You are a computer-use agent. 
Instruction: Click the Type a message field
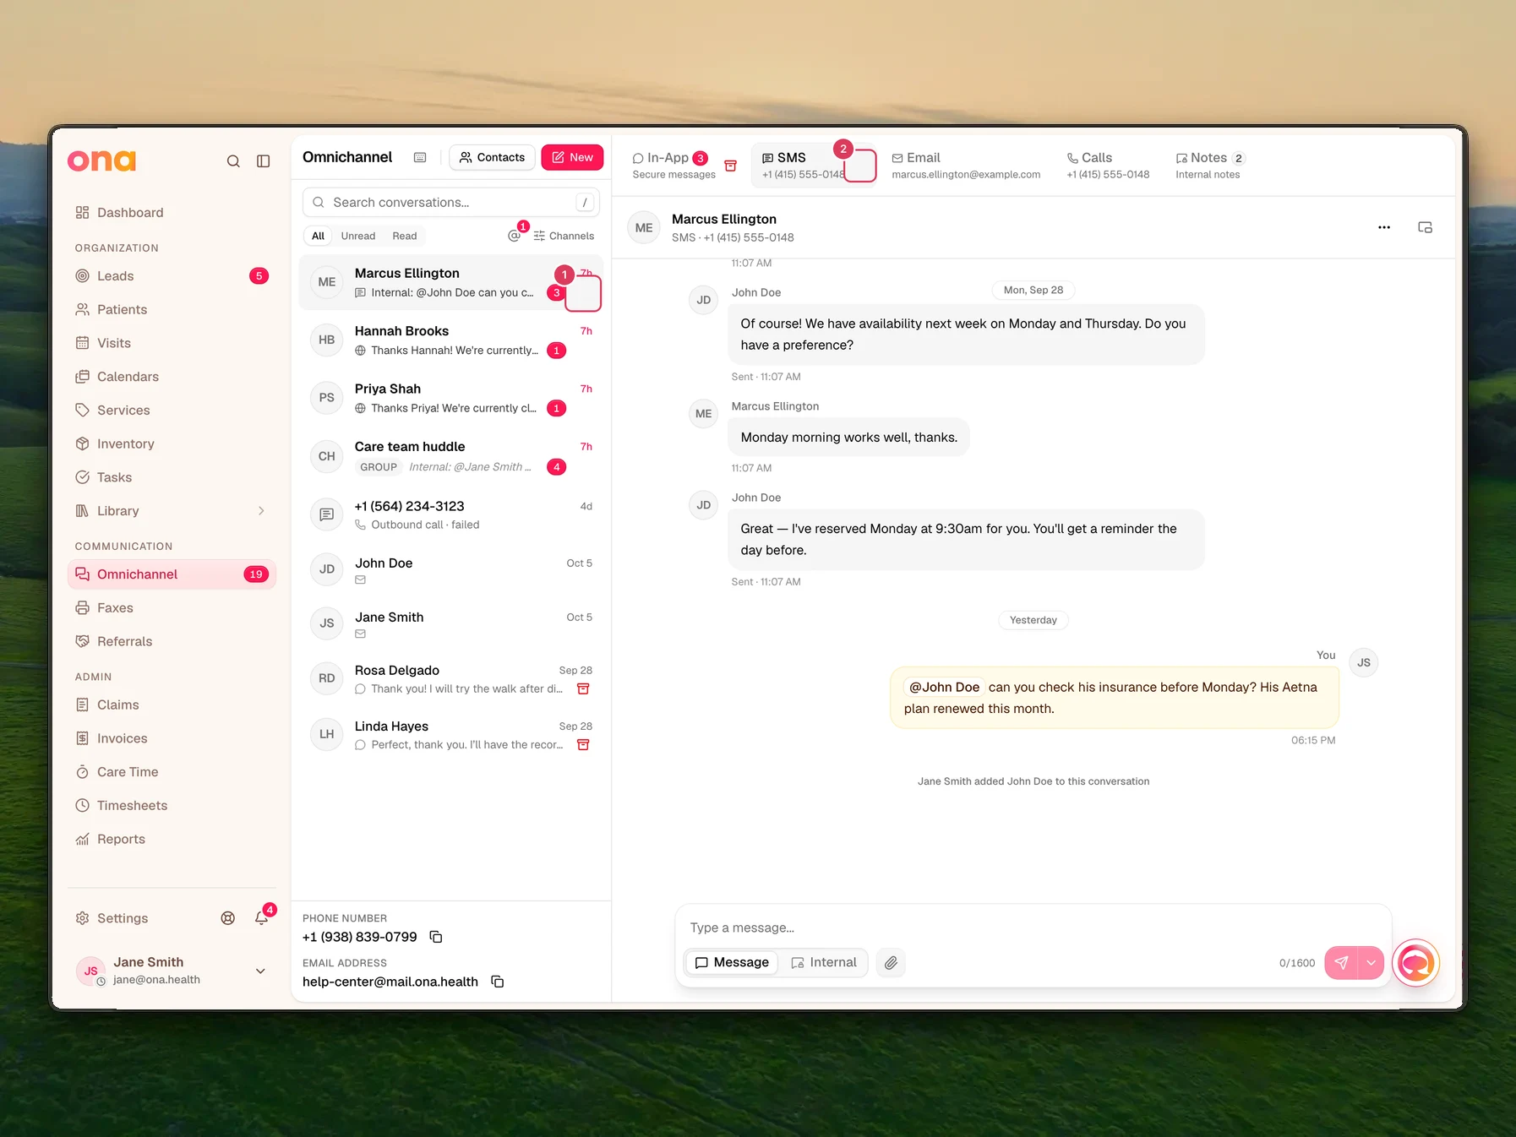1033,928
